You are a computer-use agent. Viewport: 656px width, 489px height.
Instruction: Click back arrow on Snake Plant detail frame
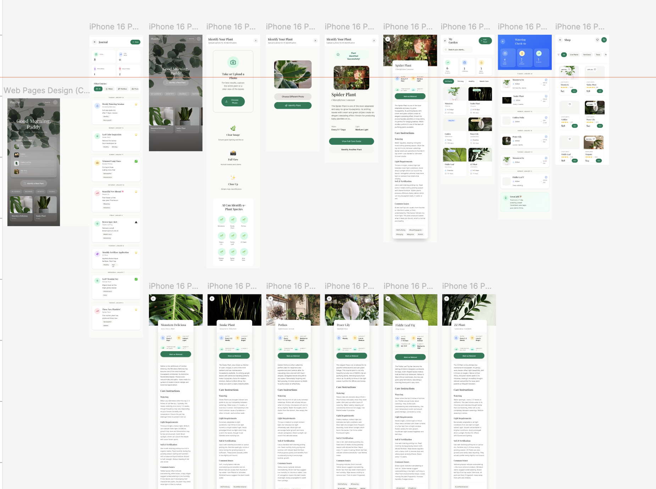[212, 299]
